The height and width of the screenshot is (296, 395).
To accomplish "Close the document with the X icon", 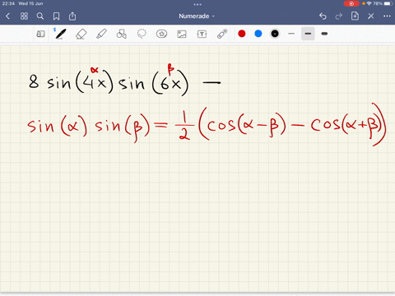I will (x=371, y=16).
